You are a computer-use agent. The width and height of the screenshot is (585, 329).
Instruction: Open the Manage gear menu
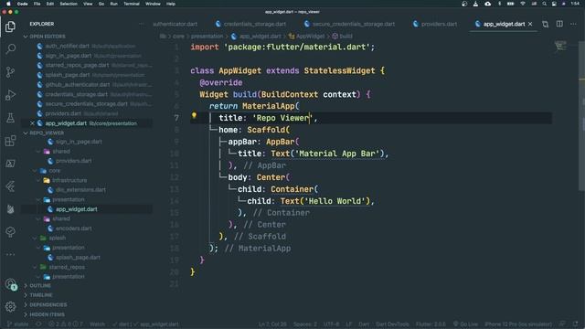[x=10, y=307]
